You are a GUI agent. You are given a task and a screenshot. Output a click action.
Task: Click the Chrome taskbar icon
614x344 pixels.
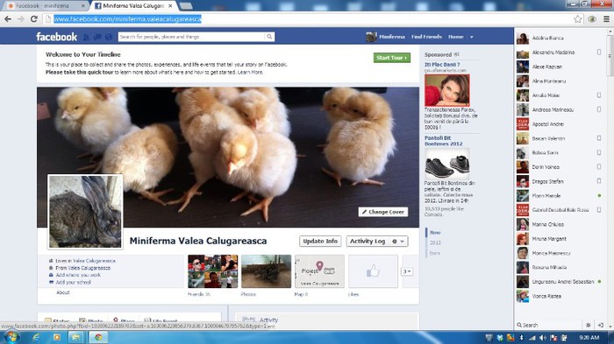[98, 337]
